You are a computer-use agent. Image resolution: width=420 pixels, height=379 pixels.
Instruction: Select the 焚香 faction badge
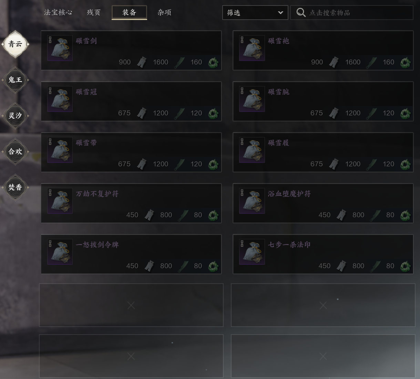pyautogui.click(x=15, y=187)
